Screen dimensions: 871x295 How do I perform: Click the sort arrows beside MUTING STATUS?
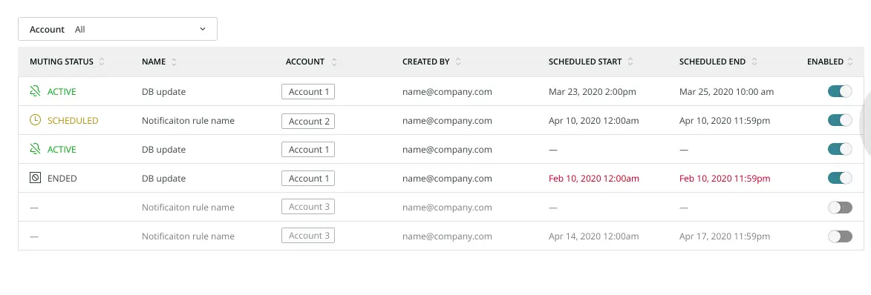pos(102,62)
